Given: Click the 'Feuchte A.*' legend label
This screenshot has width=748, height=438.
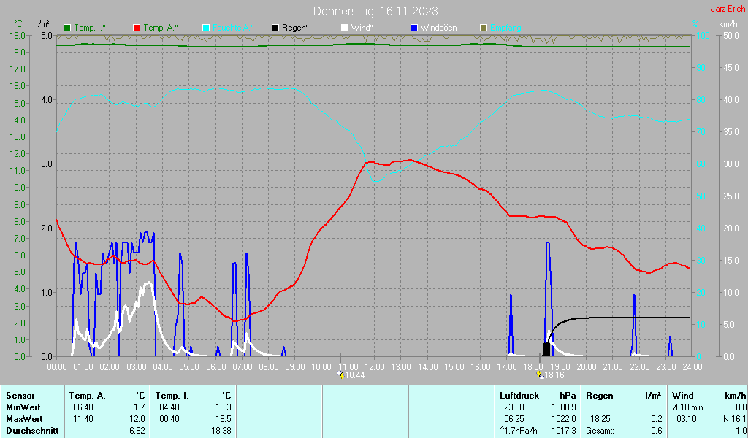Looking at the screenshot, I should click(233, 28).
